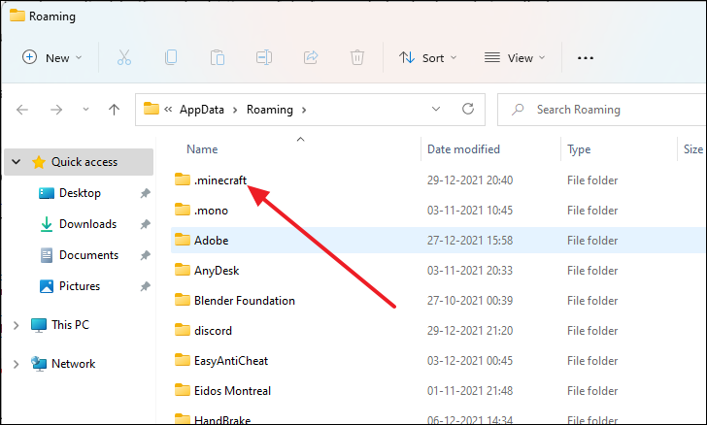
Task: Click chevron after Roaming in address bar
Action: pyautogui.click(x=304, y=110)
